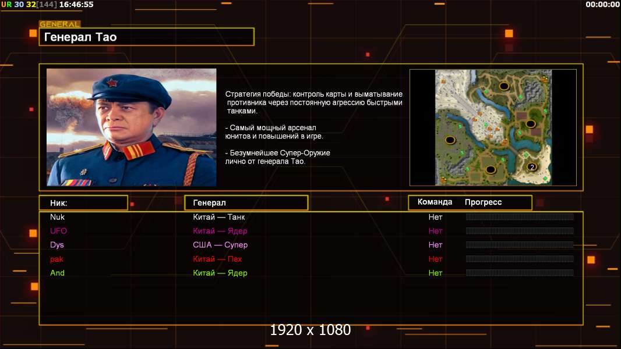Click the 'Стратегия победы' description paragraph
The image size is (621, 349).
click(314, 102)
